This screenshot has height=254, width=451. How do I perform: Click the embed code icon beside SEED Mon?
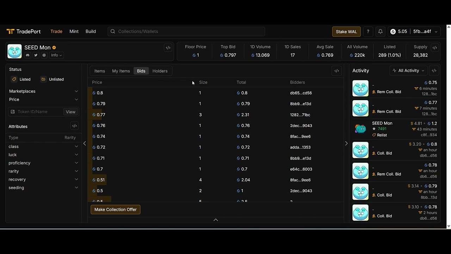168,48
